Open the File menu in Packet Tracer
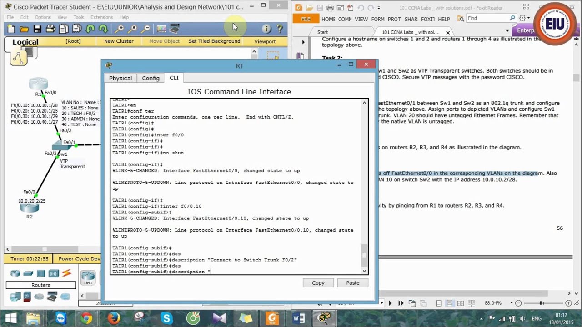Viewport: 582px width, 327px height. (10, 17)
